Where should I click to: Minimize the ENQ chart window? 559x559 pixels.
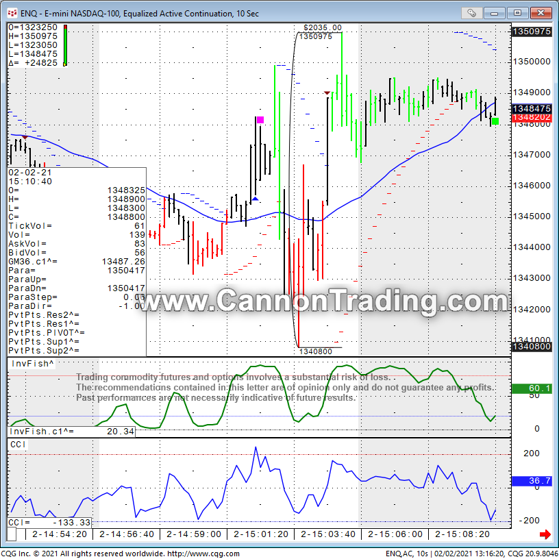(x=494, y=13)
